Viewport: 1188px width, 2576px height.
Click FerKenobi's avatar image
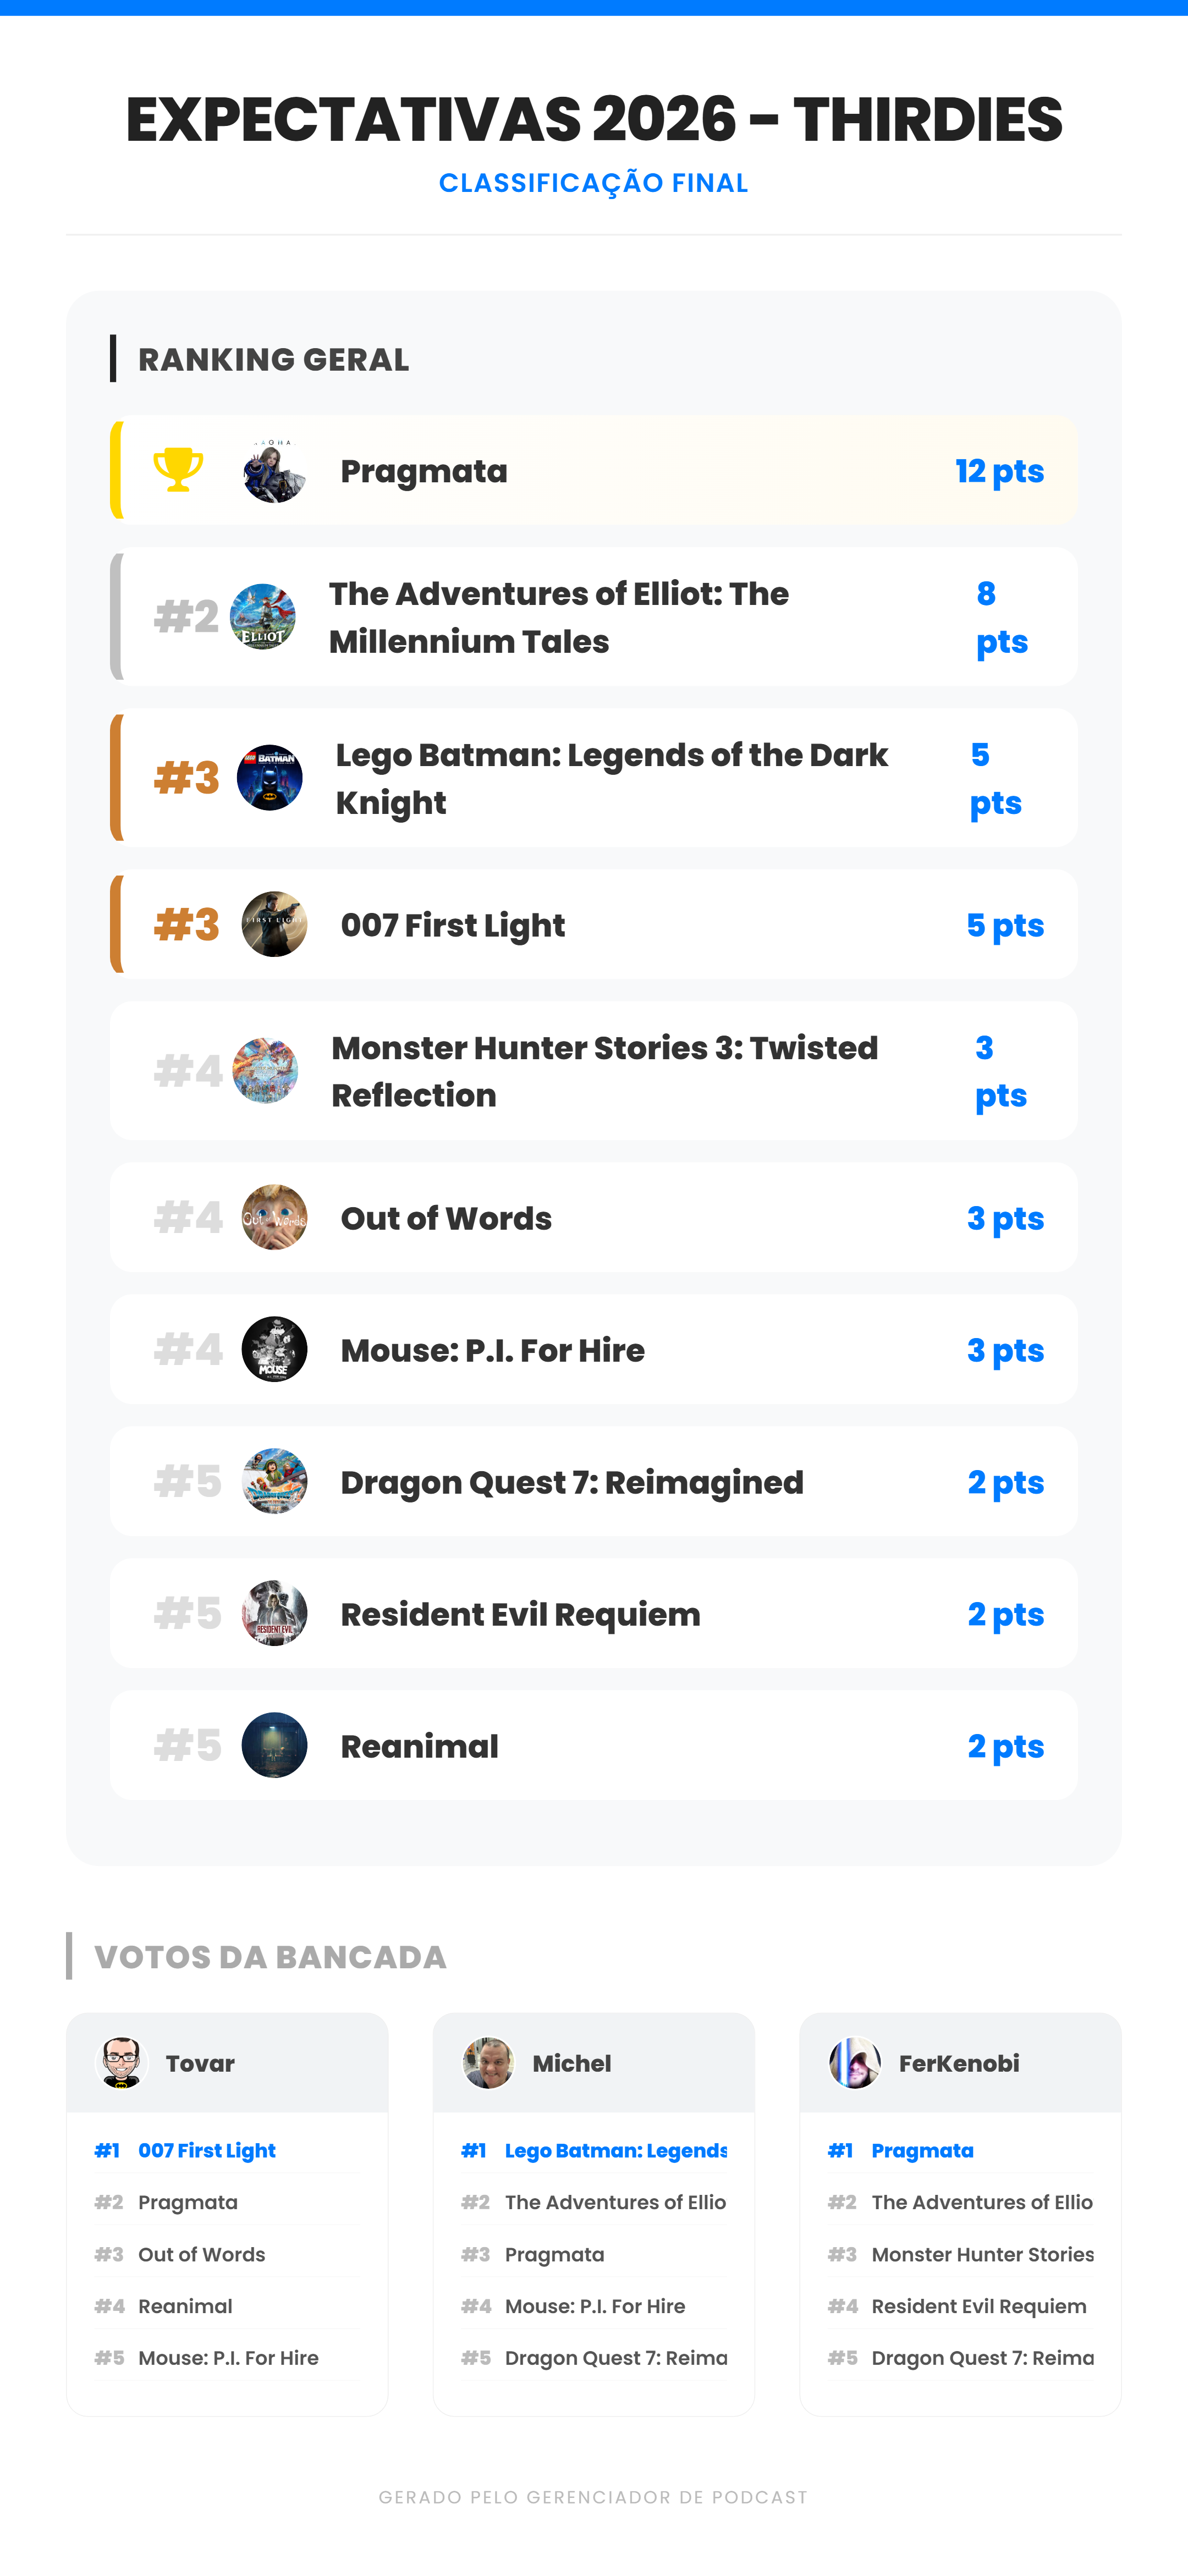pos(855,2063)
